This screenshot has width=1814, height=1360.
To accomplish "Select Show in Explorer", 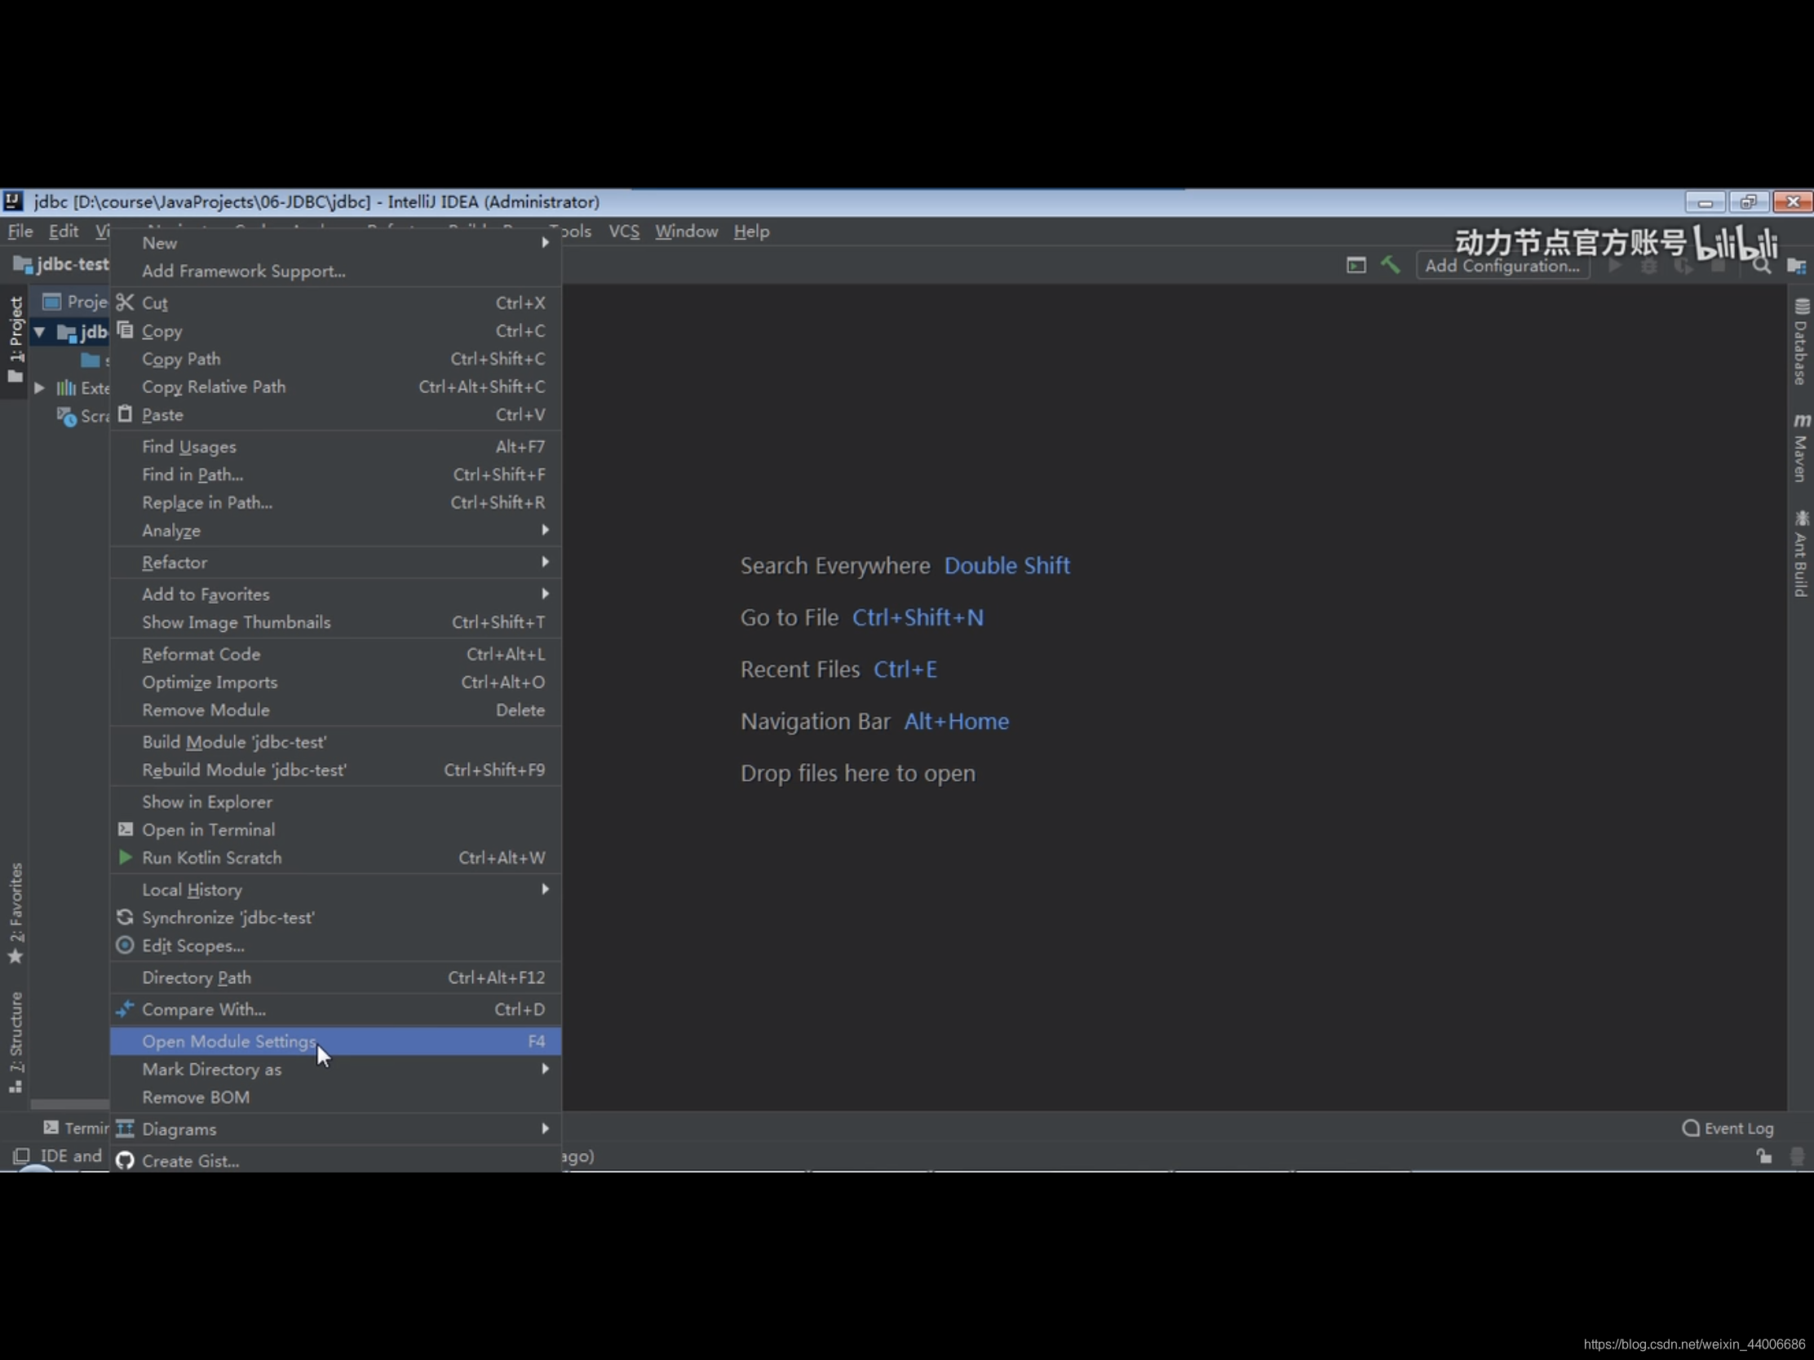I will [x=335, y=801].
